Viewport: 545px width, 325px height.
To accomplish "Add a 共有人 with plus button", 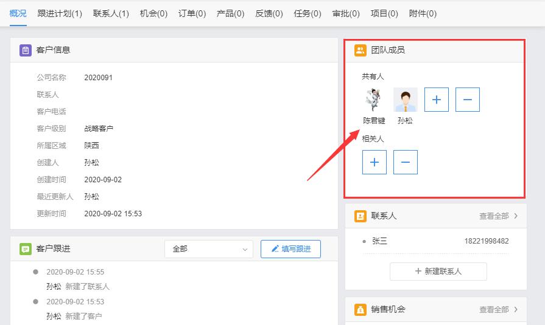I will [x=437, y=100].
